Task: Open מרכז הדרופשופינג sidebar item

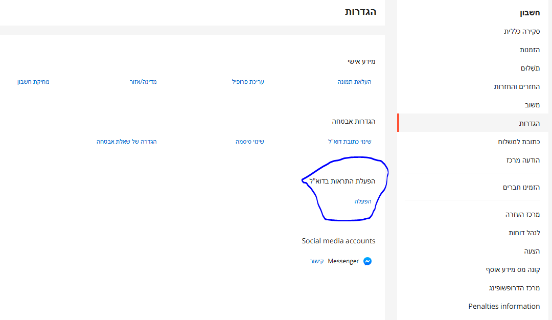Action: tap(514, 288)
